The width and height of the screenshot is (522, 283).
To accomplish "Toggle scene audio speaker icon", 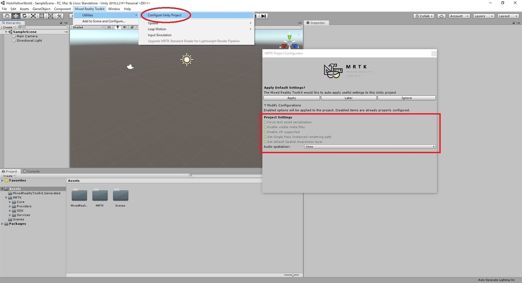I will [124, 27].
